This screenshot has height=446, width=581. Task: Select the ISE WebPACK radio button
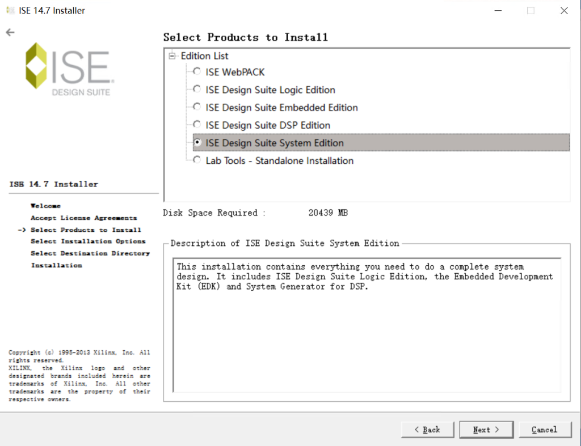coord(197,72)
